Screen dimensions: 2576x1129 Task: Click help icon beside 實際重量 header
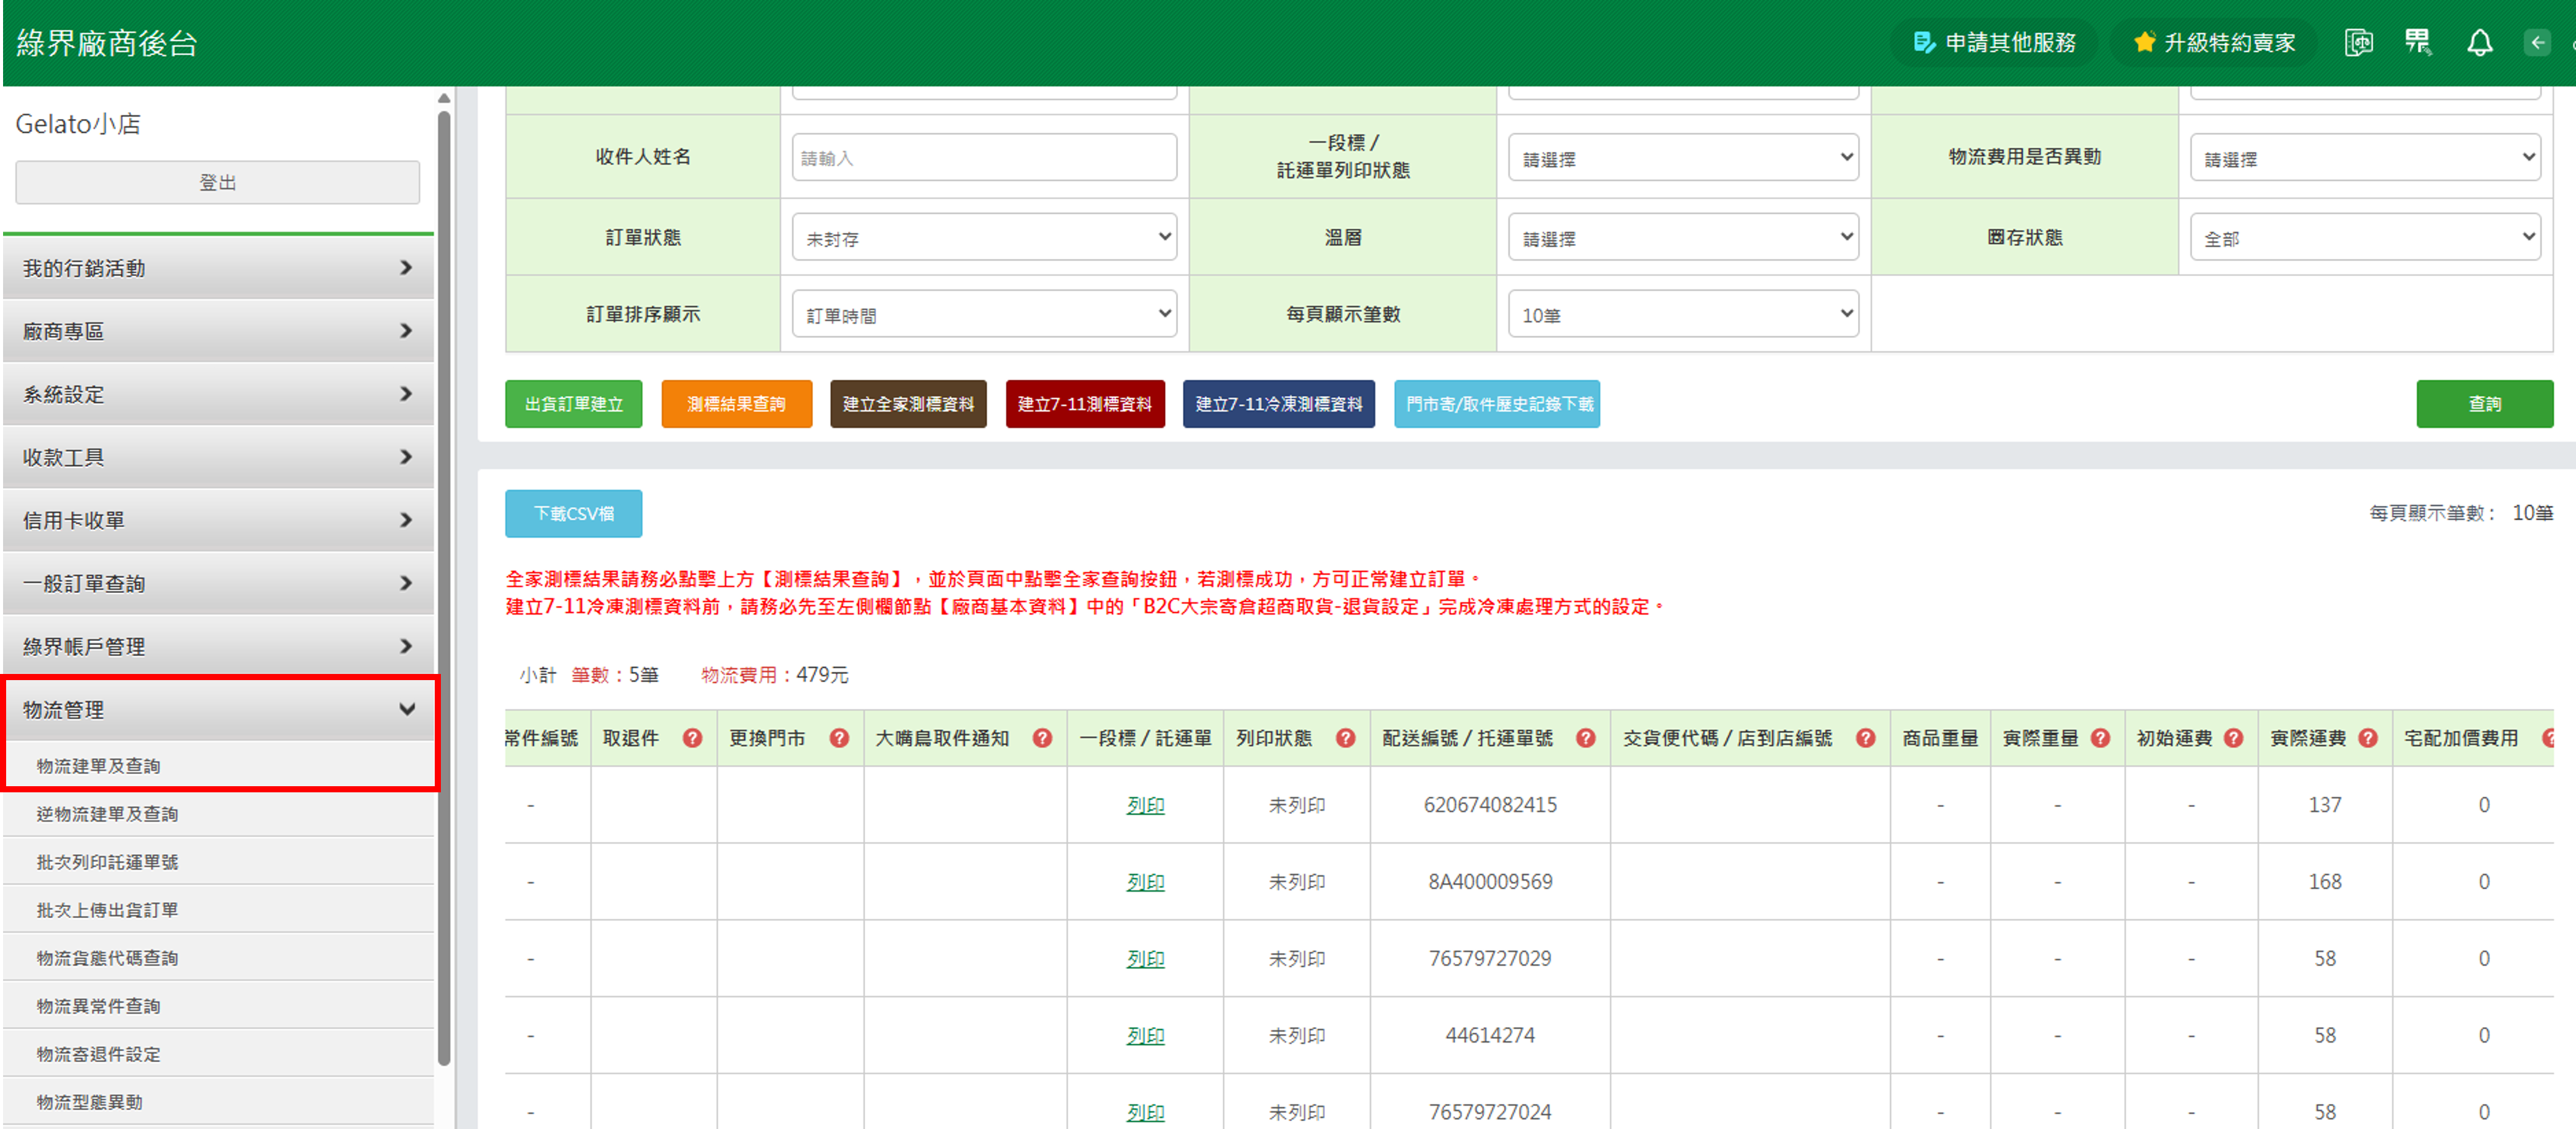pos(2100,738)
